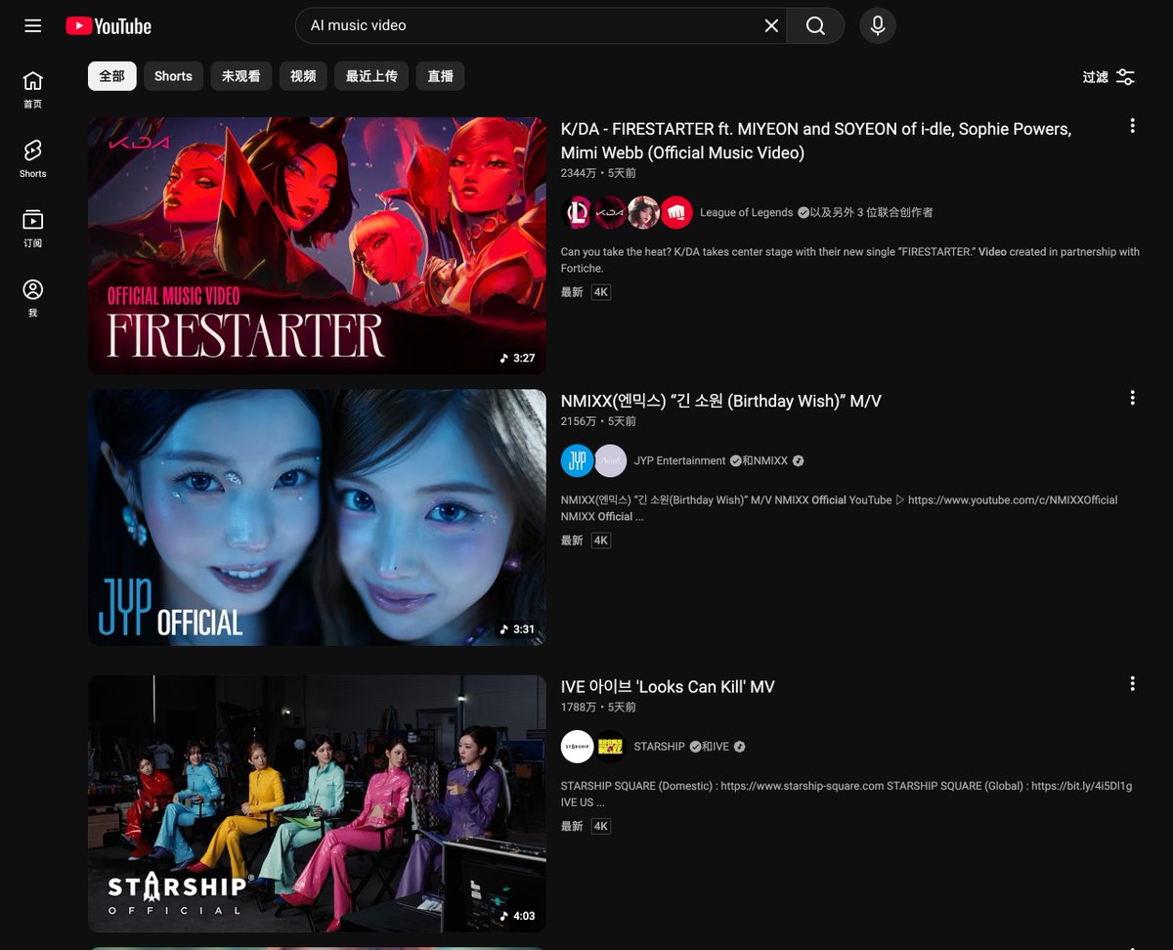Select the 视频 filter chip
The image size is (1173, 950).
coord(303,76)
